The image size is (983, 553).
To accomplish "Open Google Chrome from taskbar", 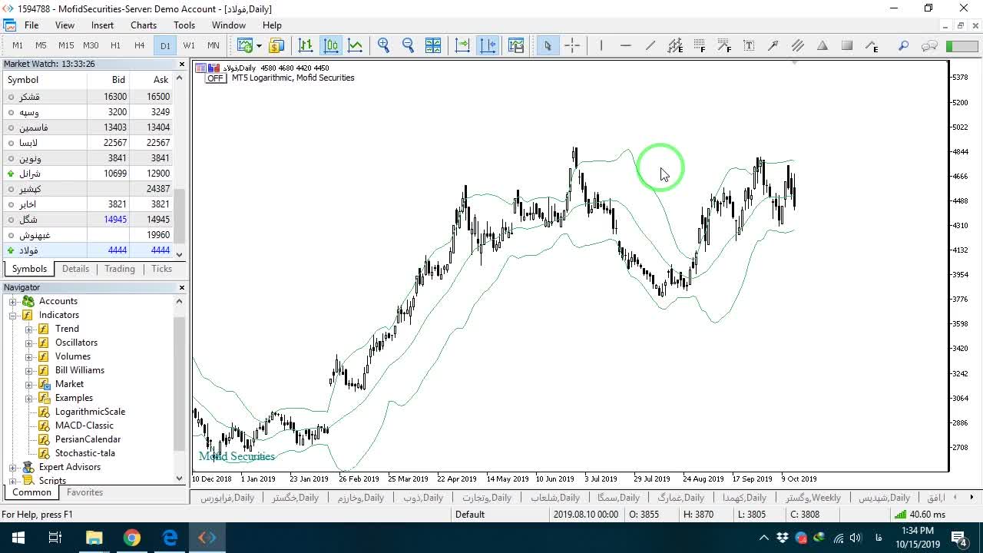I will tap(132, 538).
